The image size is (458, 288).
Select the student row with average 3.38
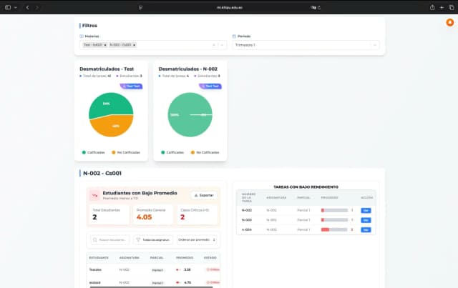pos(153,269)
